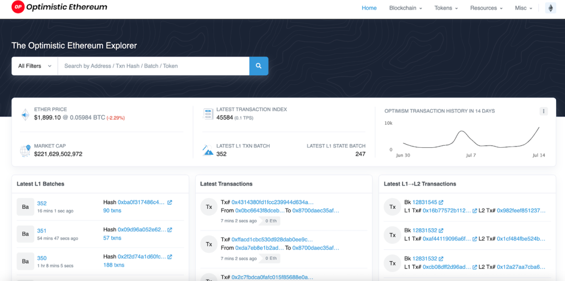Open chart options three-dot menu

click(544, 111)
